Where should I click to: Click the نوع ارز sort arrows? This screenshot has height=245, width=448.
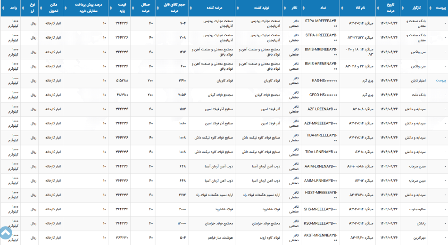23,8
